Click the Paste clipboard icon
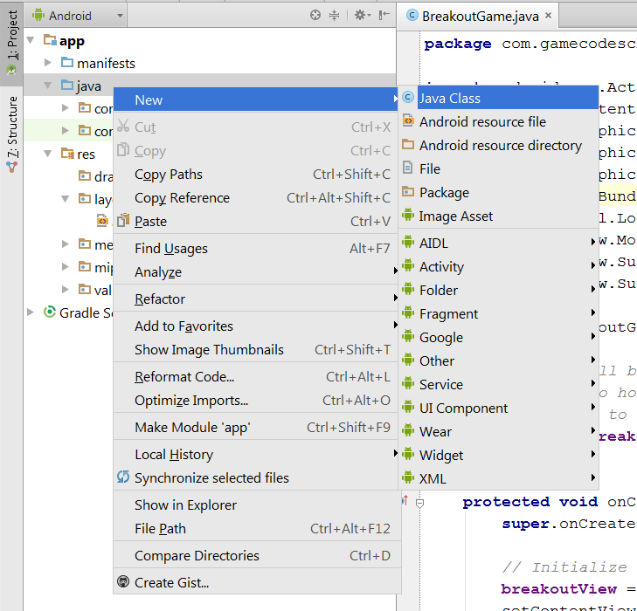This screenshot has height=611, width=637. [x=122, y=220]
